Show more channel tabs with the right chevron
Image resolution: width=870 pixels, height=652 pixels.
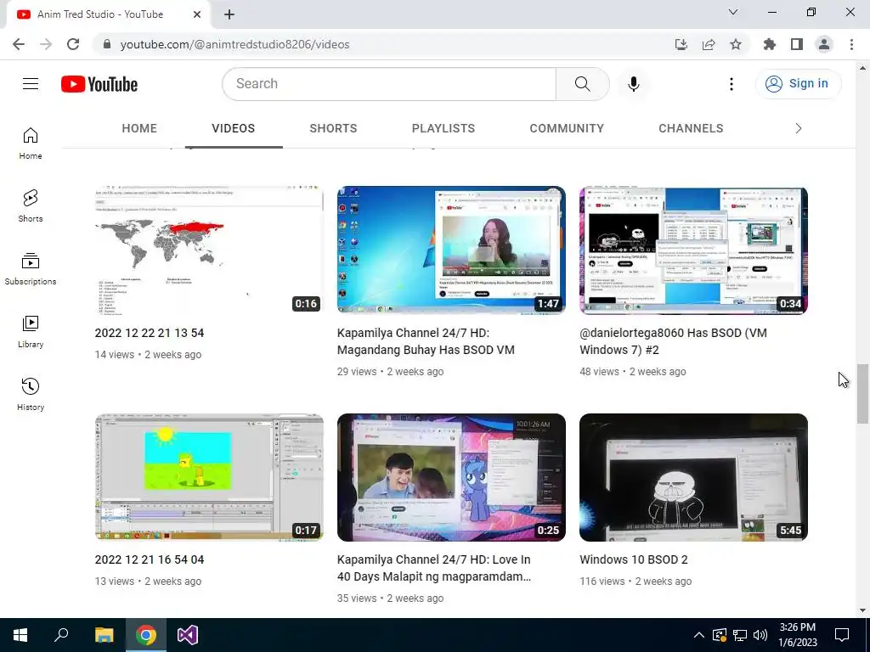(x=799, y=128)
